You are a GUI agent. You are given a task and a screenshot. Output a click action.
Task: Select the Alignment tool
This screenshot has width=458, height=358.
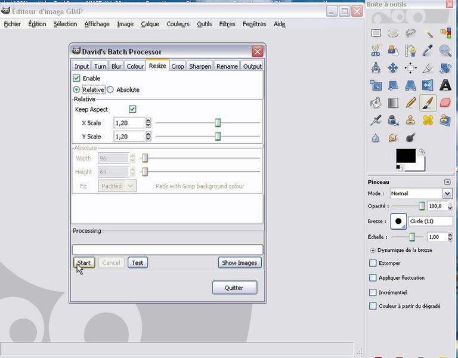(x=410, y=68)
